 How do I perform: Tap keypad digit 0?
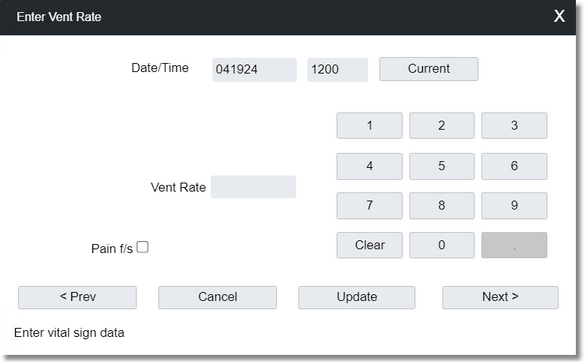pyautogui.click(x=442, y=245)
